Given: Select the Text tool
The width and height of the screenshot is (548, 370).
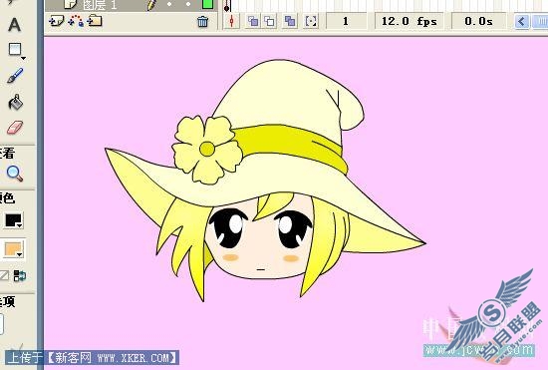Looking at the screenshot, I should (x=14, y=25).
